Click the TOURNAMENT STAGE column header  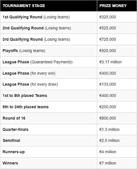click(24, 6)
